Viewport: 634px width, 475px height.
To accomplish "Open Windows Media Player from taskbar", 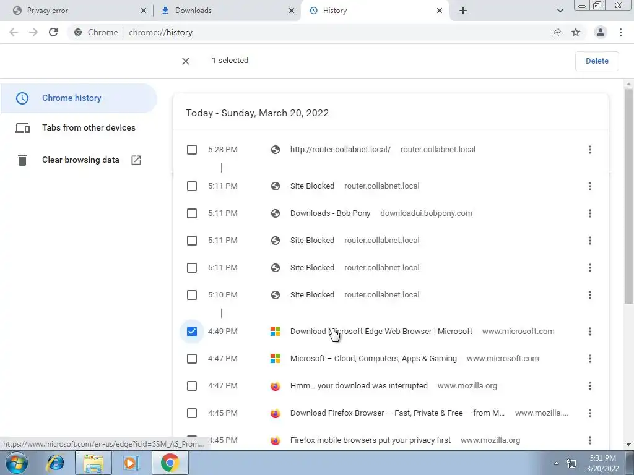I will pyautogui.click(x=131, y=463).
